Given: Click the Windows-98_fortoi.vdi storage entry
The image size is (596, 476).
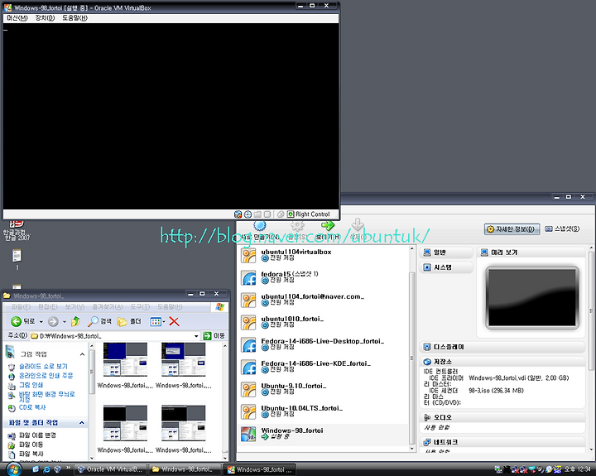Looking at the screenshot, I should click(518, 378).
